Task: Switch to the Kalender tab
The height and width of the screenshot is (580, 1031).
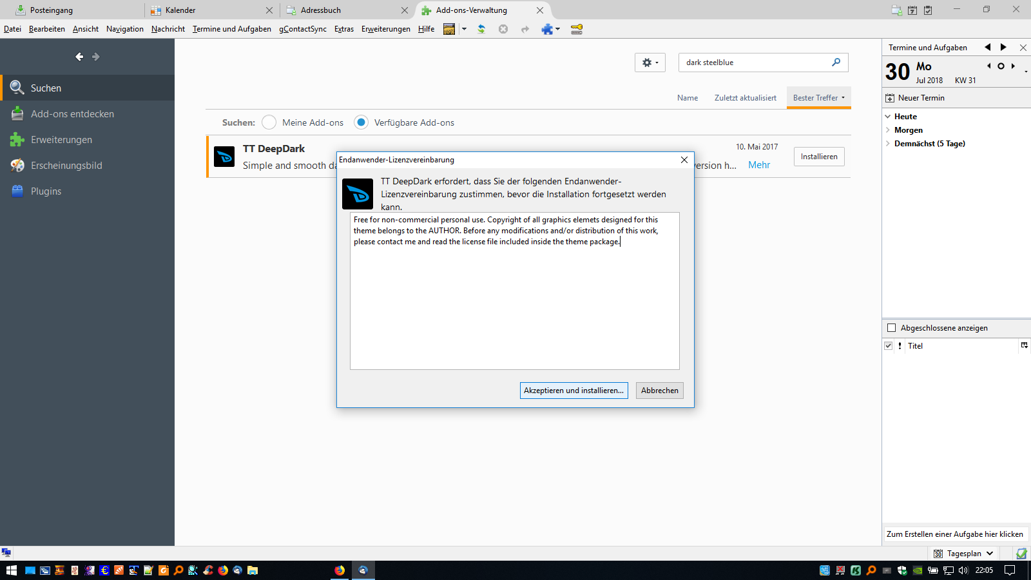Action: tap(211, 10)
